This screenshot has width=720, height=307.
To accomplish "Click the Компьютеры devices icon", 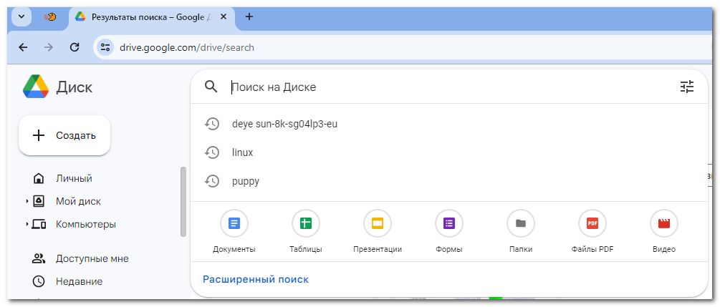I will point(39,225).
